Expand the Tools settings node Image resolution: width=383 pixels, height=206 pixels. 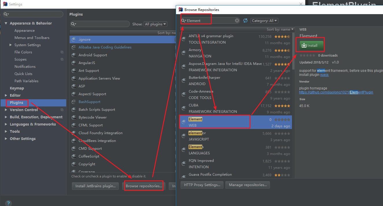[6, 131]
